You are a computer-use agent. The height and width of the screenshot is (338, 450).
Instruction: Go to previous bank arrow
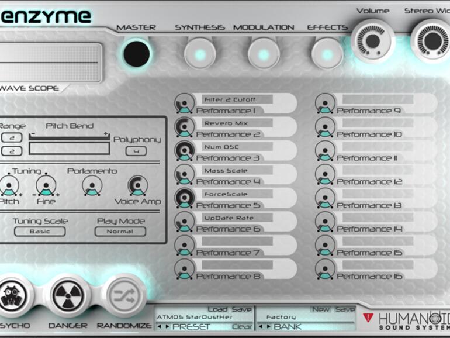pos(261,326)
